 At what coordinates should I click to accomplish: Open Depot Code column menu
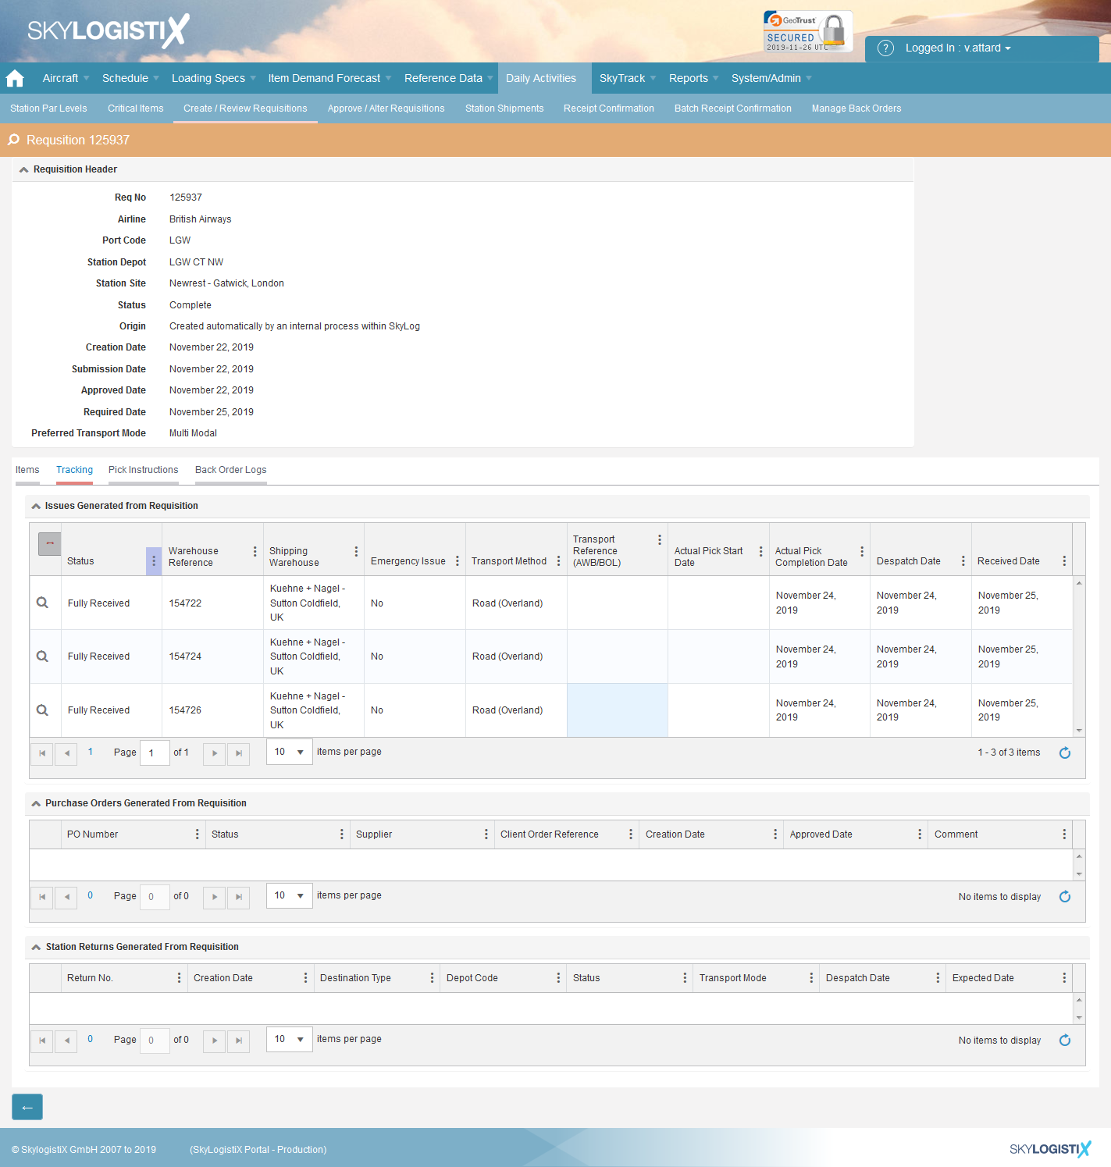pyautogui.click(x=558, y=978)
